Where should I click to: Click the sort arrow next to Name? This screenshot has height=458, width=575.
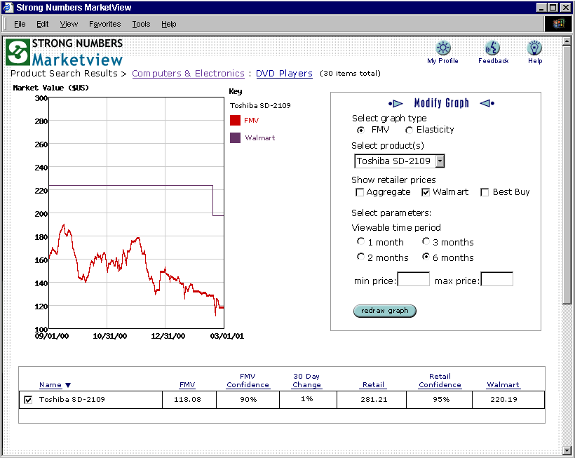[x=68, y=385]
